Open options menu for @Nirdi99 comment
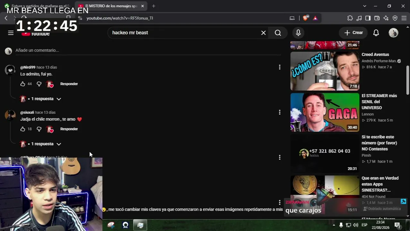Screen dimensions: 410x231 point(279,67)
